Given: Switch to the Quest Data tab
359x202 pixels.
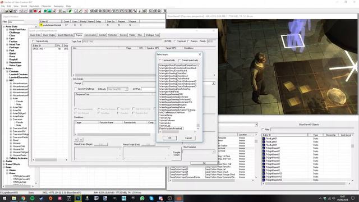Looking at the screenshot, I should [x=35, y=35].
